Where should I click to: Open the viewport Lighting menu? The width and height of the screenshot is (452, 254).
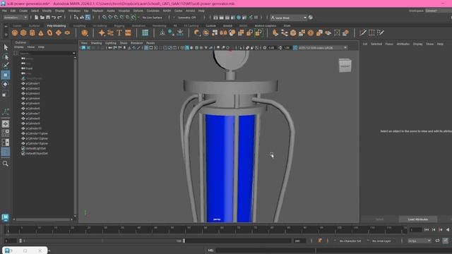coord(111,43)
